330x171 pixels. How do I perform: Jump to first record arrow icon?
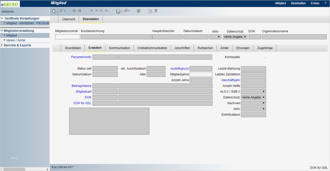click(91, 11)
